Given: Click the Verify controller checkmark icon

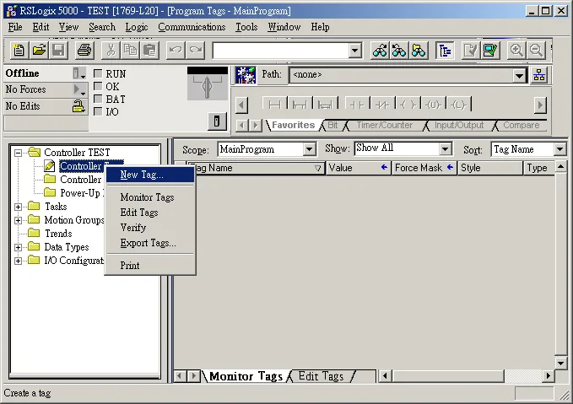Looking at the screenshot, I should (x=489, y=50).
